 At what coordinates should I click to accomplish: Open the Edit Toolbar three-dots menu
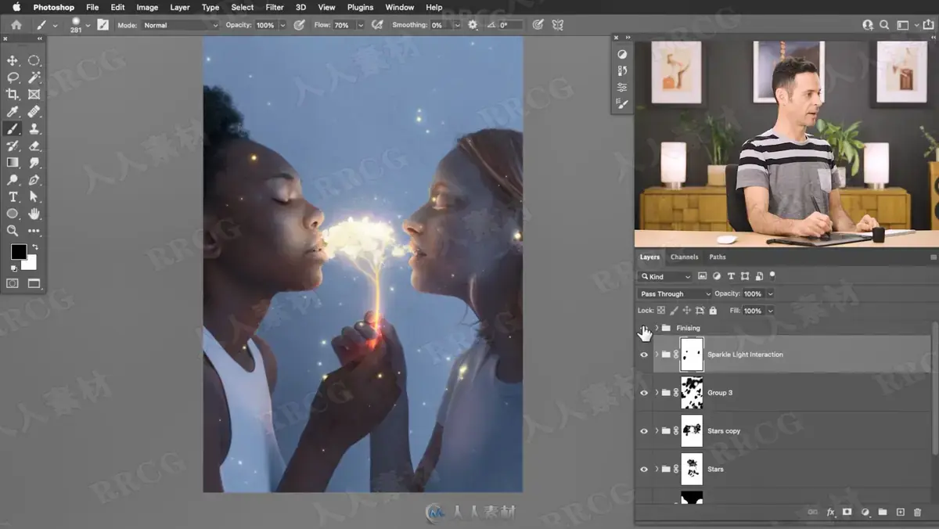(x=34, y=231)
